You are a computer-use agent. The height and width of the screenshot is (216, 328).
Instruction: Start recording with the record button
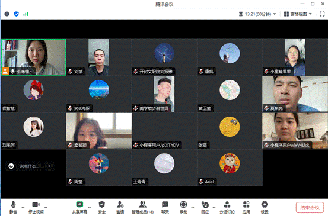(183, 207)
